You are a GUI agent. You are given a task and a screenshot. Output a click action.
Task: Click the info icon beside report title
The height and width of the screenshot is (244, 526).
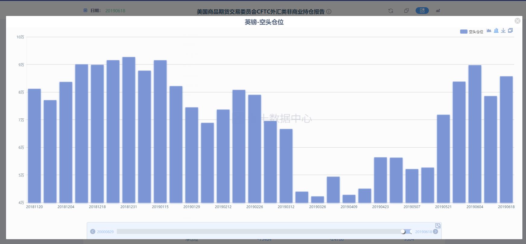pyautogui.click(x=329, y=12)
